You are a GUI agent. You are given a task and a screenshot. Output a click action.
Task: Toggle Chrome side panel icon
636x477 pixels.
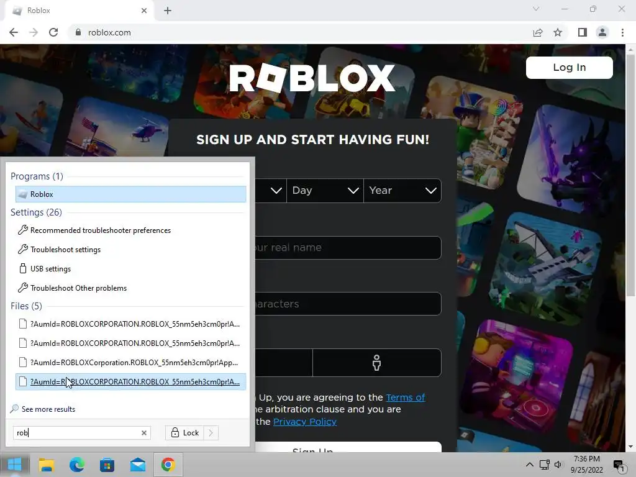pos(583,32)
